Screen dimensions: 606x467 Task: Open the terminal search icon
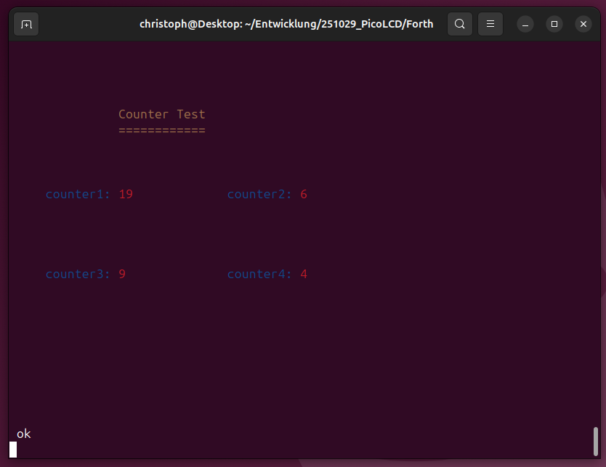459,24
